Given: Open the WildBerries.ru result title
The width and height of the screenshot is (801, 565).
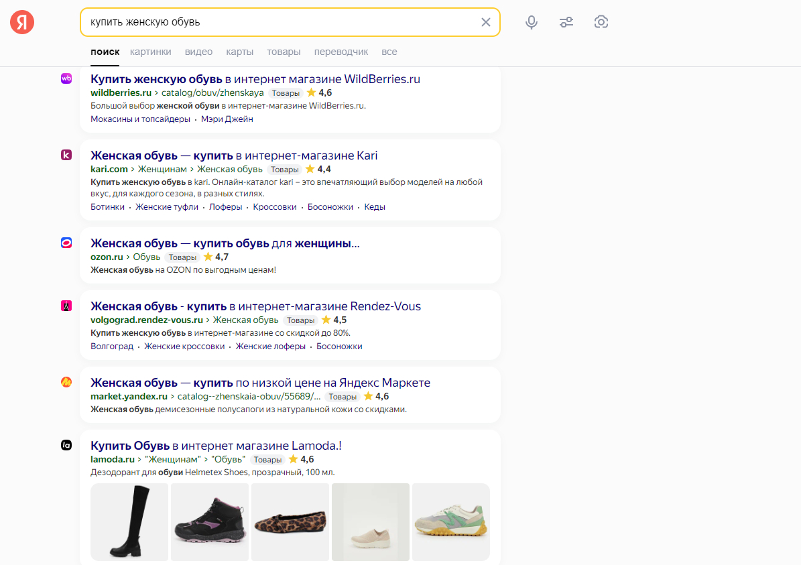Looking at the screenshot, I should [255, 79].
